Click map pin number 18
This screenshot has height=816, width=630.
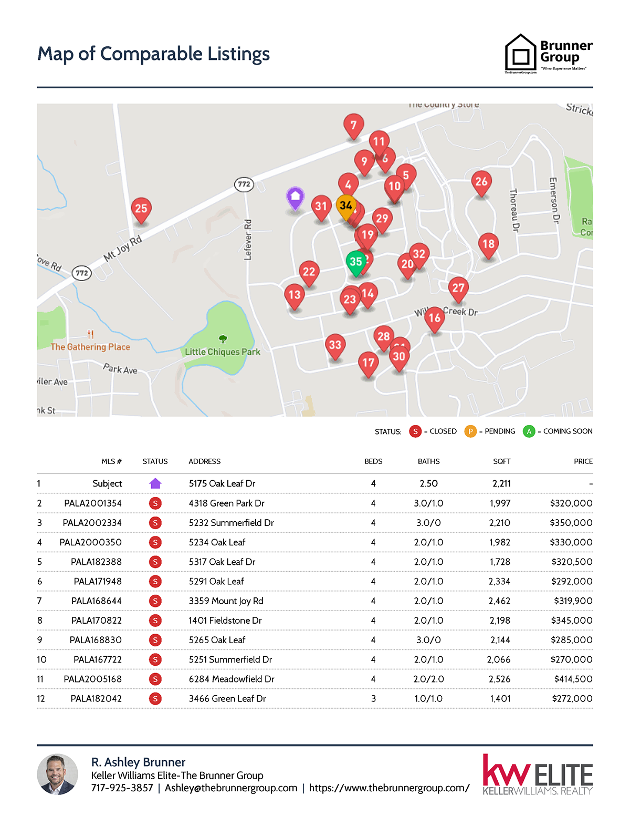pyautogui.click(x=489, y=246)
